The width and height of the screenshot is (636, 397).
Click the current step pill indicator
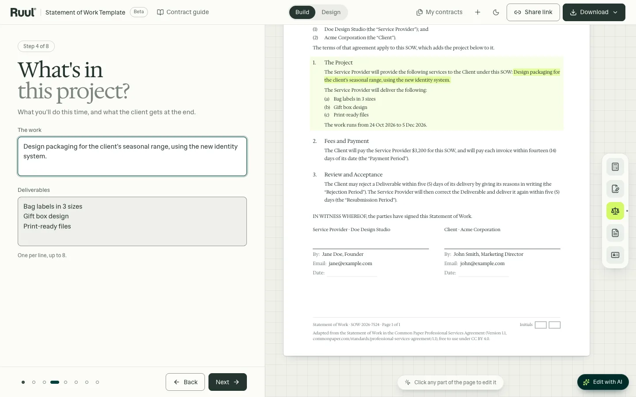click(55, 382)
